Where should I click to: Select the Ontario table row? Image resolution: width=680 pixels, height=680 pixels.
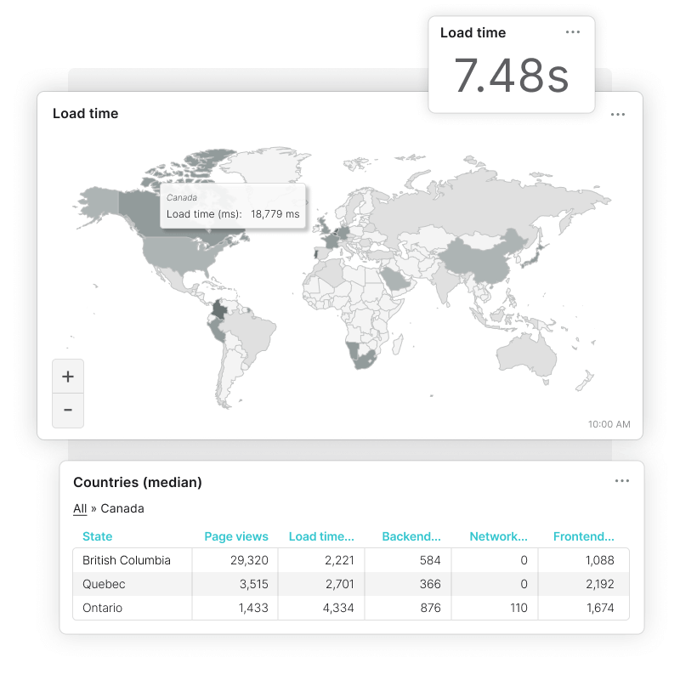click(x=340, y=608)
